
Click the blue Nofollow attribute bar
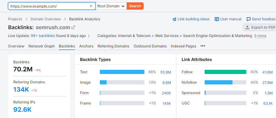pos(218,82)
